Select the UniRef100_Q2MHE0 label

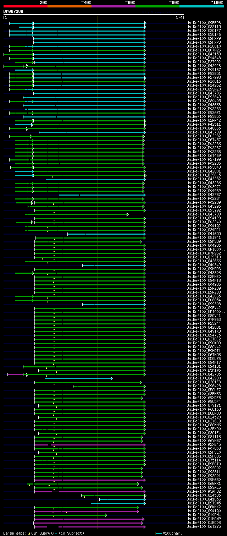203,277
